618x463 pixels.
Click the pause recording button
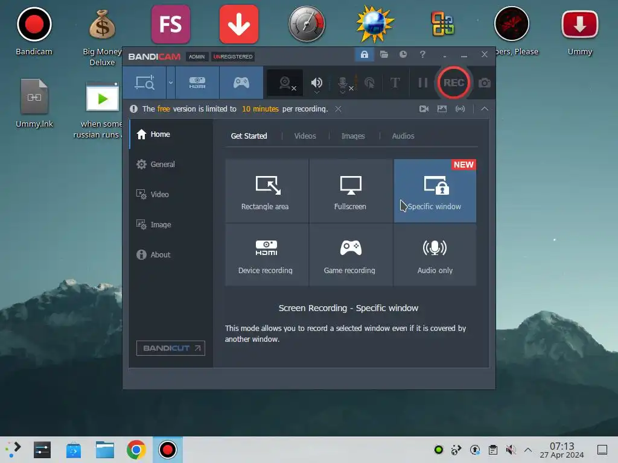[x=423, y=83]
